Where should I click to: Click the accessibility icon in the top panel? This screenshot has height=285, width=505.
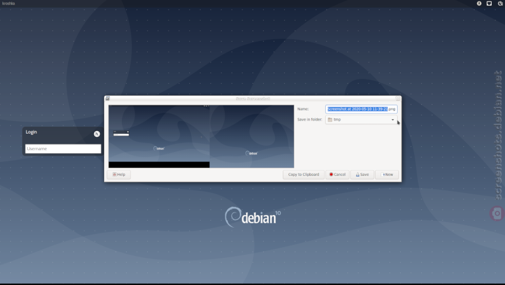[479, 4]
